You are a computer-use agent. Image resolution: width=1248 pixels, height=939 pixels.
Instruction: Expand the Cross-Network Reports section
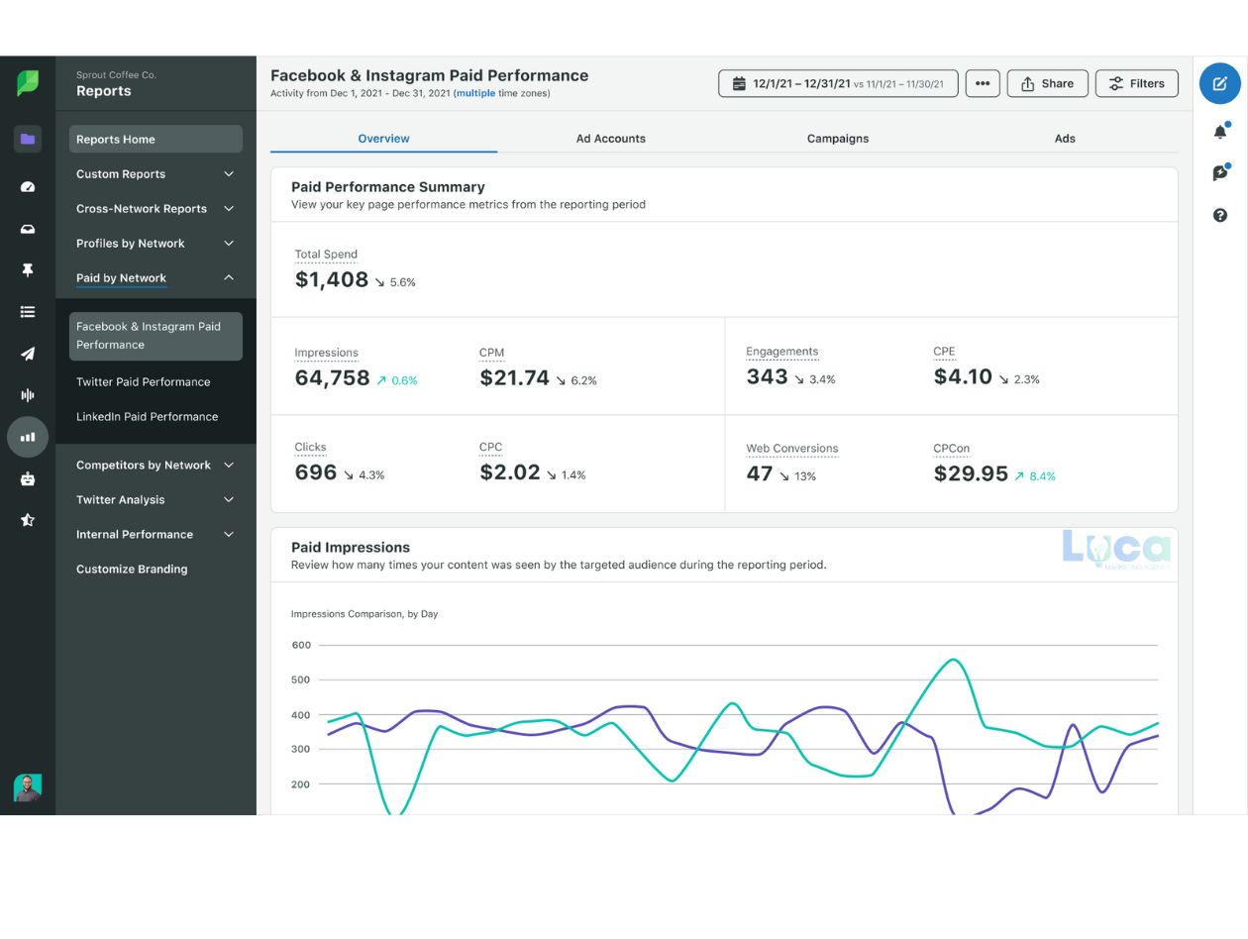point(156,209)
